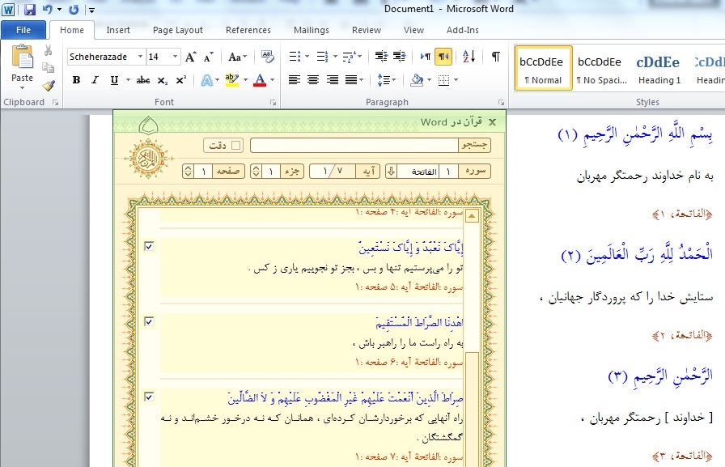725x467 pixels.
Task: Apply the No Spacing style
Action: click(601, 69)
